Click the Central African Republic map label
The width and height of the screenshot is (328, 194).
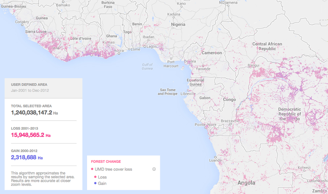coord(267,46)
